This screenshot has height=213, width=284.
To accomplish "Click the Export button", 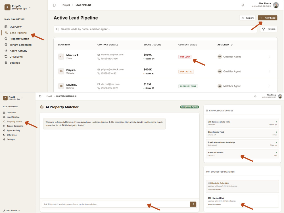I will pyautogui.click(x=247, y=18).
